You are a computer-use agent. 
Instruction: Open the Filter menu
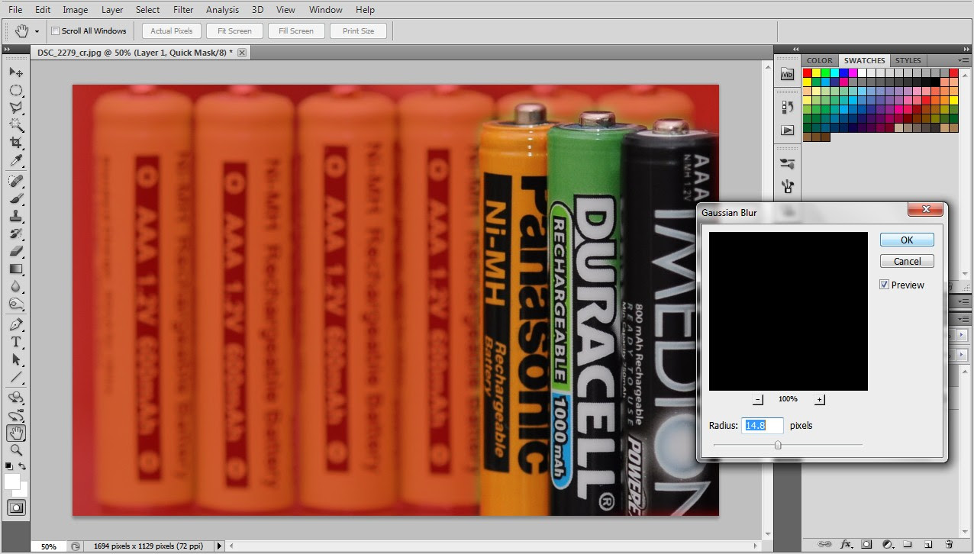pyautogui.click(x=183, y=10)
